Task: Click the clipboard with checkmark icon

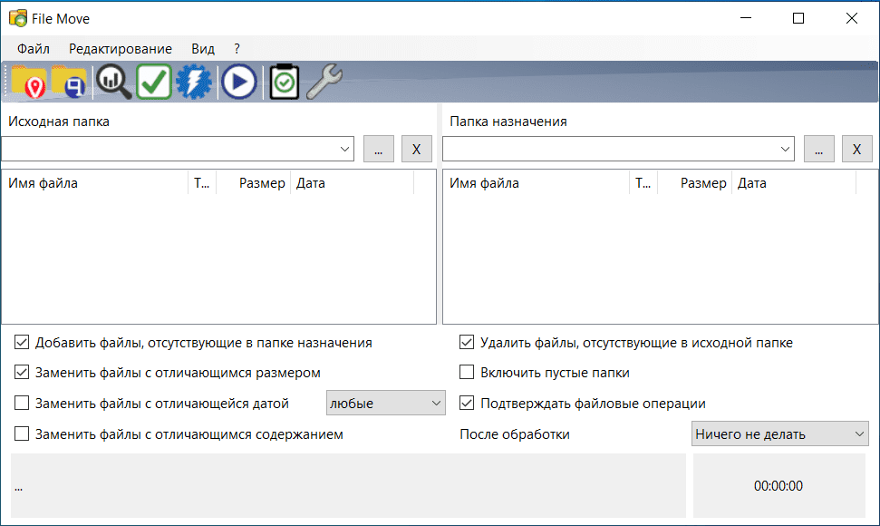Action: 285,83
